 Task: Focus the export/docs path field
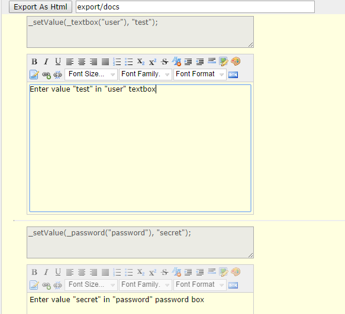(x=195, y=7)
